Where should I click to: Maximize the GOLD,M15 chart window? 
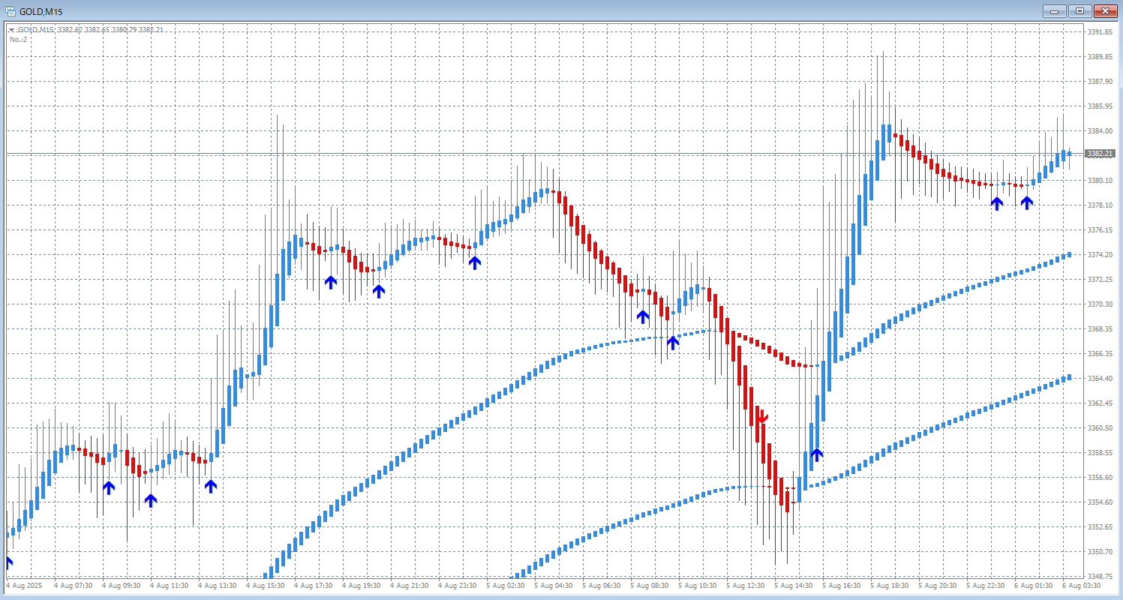click(x=1079, y=11)
